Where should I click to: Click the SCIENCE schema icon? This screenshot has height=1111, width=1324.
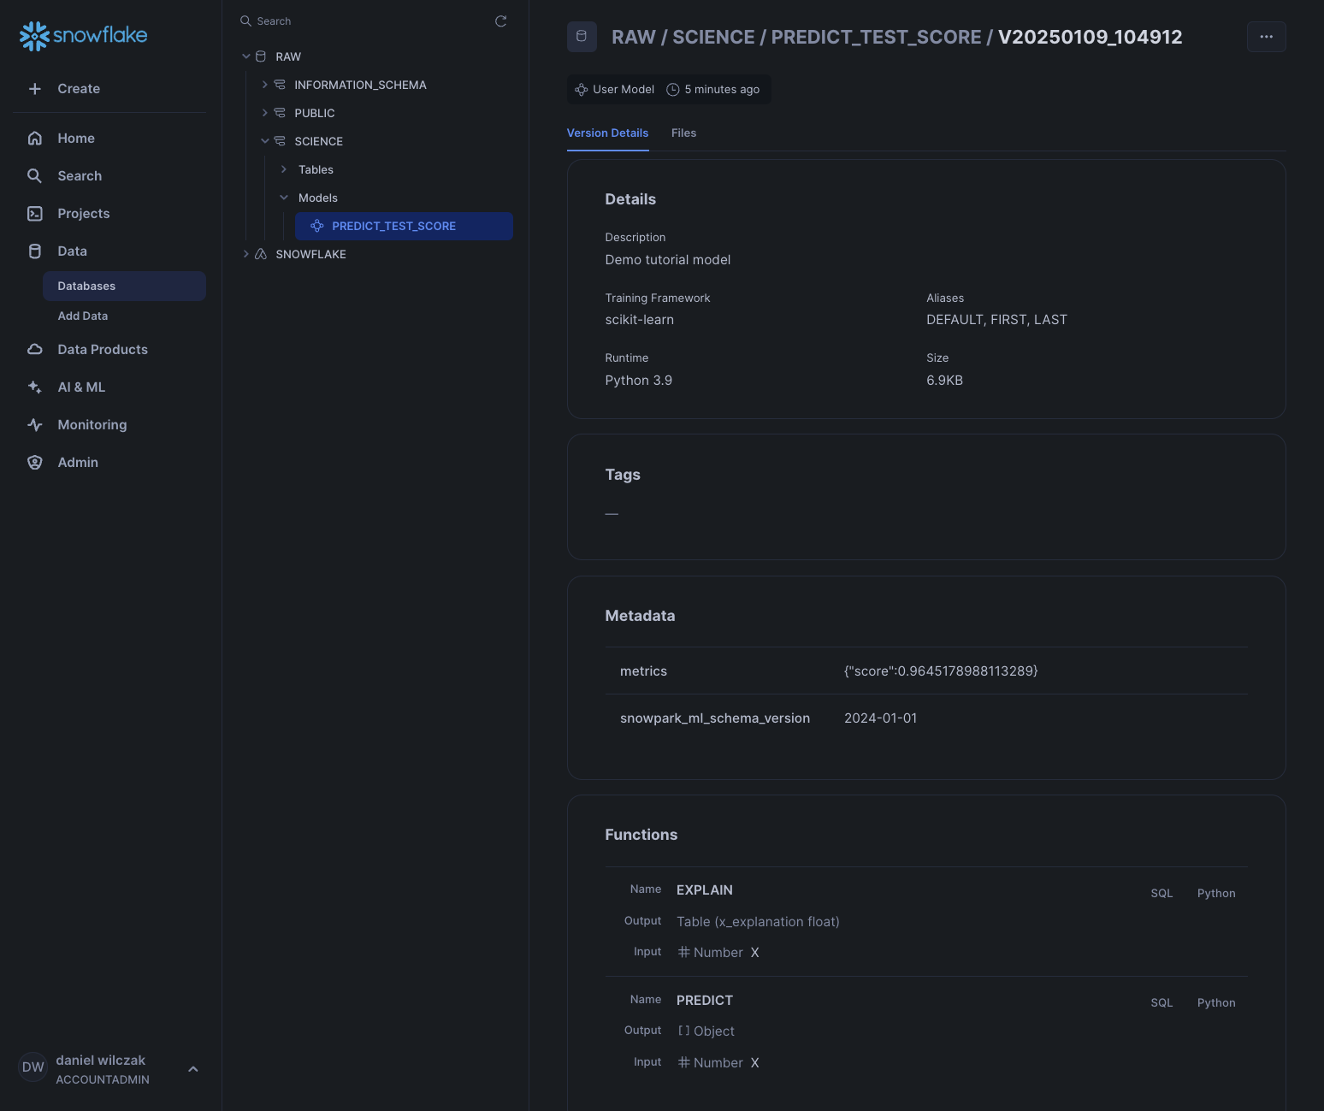pos(280,141)
